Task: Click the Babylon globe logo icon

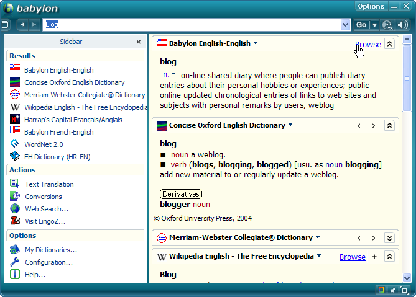Action: [x=8, y=8]
